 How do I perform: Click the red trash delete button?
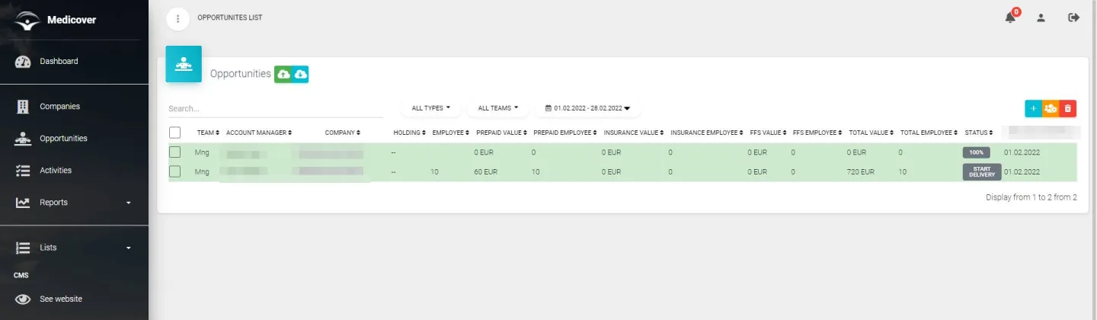(x=1068, y=109)
